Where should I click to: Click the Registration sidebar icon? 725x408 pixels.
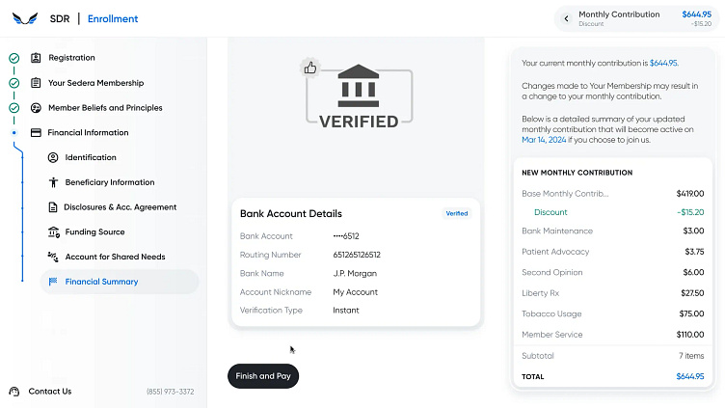coord(36,58)
